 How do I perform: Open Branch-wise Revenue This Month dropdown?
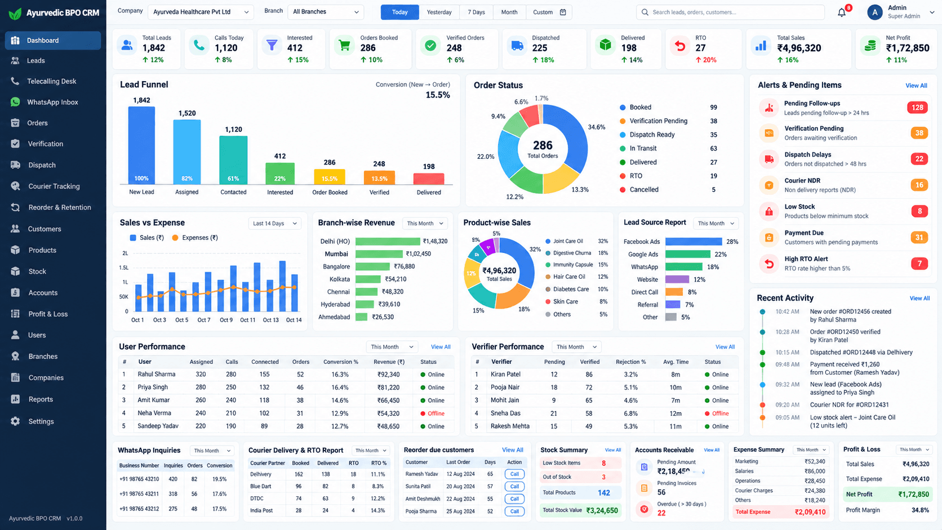pos(425,224)
